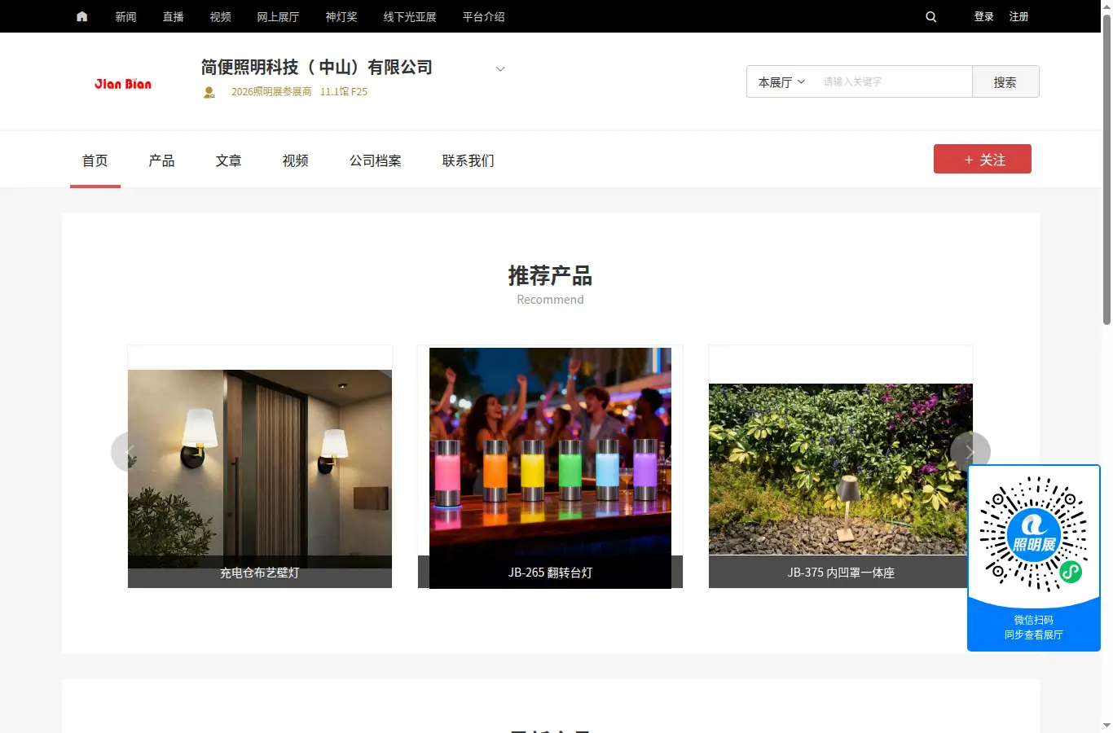Screen dimensions: 1113x733
Task: Open 平台介绍 in the top navigation
Action: coord(483,16)
